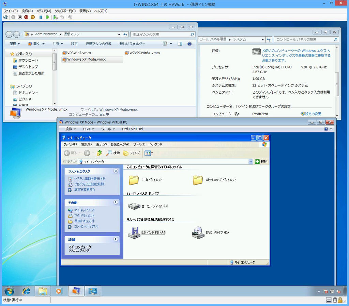Select the 共有ドキュメント folder
Screen dimensions: 349x306
(145, 180)
